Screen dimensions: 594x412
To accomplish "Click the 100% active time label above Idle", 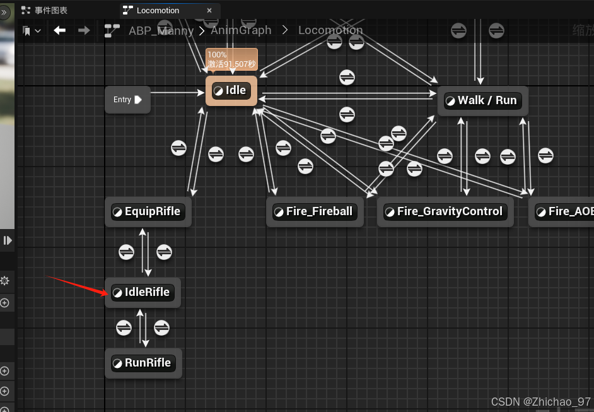I will pyautogui.click(x=231, y=59).
